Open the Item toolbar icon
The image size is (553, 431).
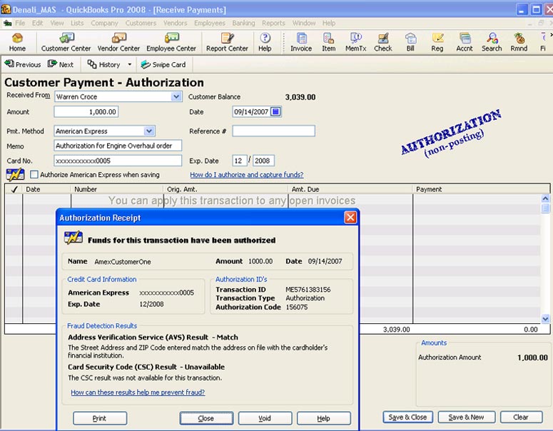pos(329,42)
